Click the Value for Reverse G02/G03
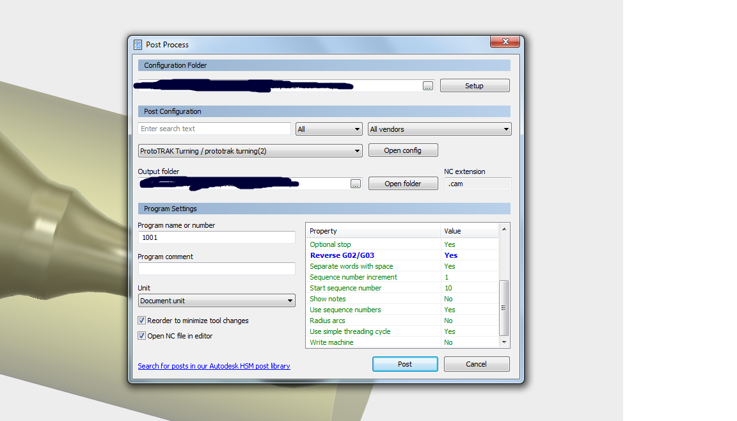The height and width of the screenshot is (421, 737). point(451,255)
